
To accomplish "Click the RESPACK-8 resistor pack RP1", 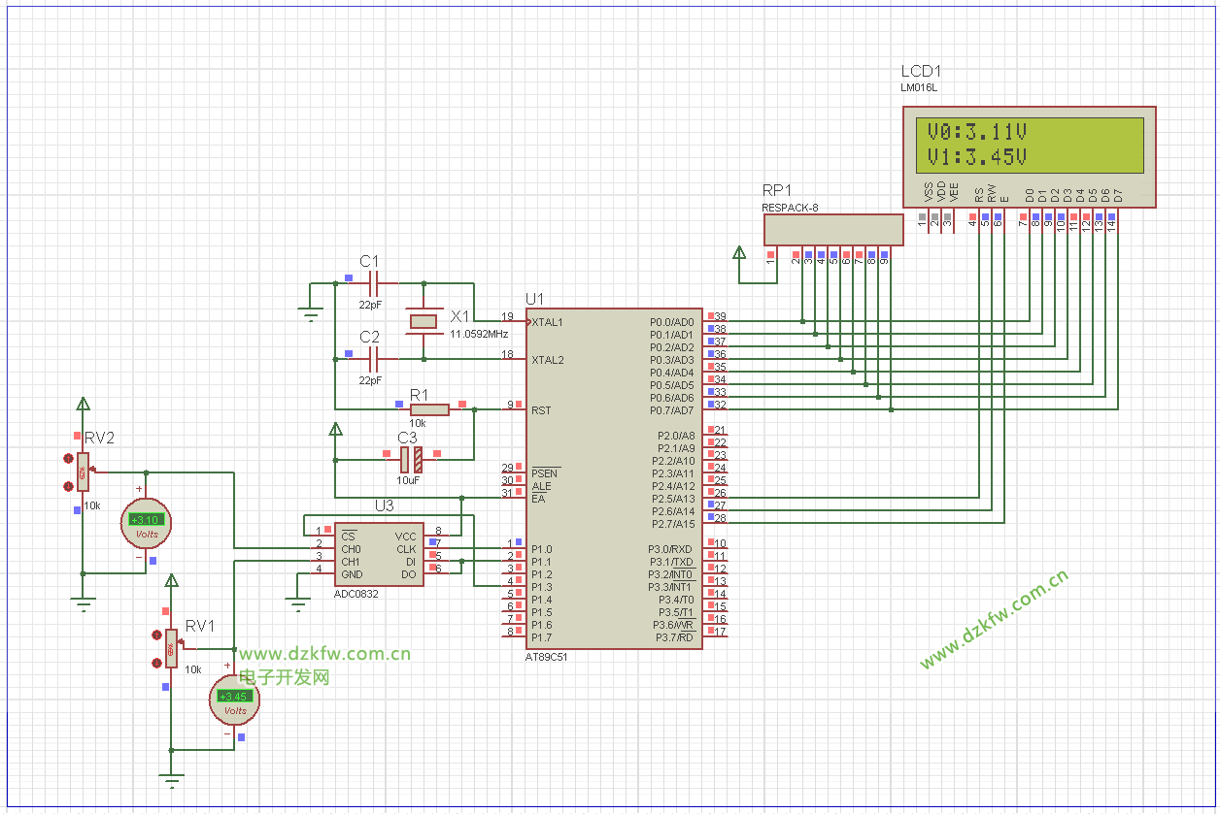I will pos(832,229).
